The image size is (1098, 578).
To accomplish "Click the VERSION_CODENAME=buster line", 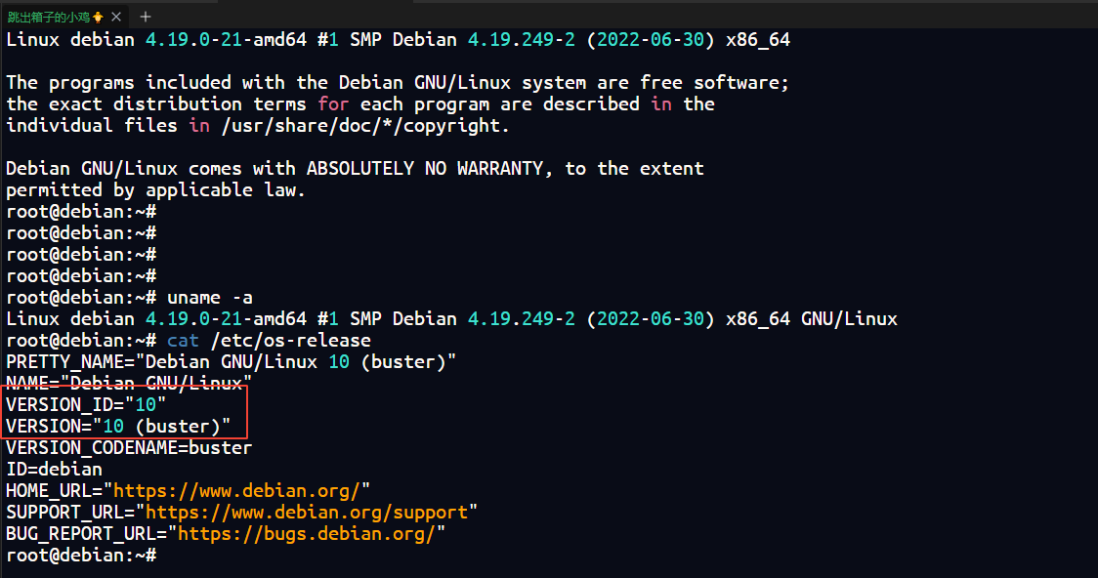I will (129, 447).
